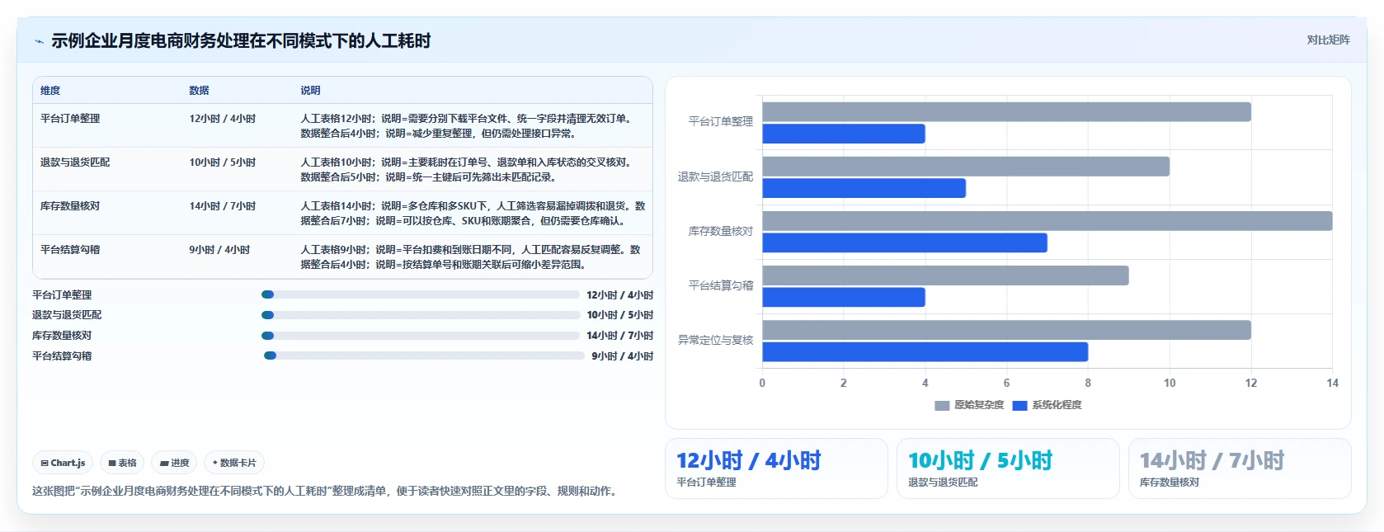Click the blue bar for 异常定位与复核 in chart

click(925, 352)
